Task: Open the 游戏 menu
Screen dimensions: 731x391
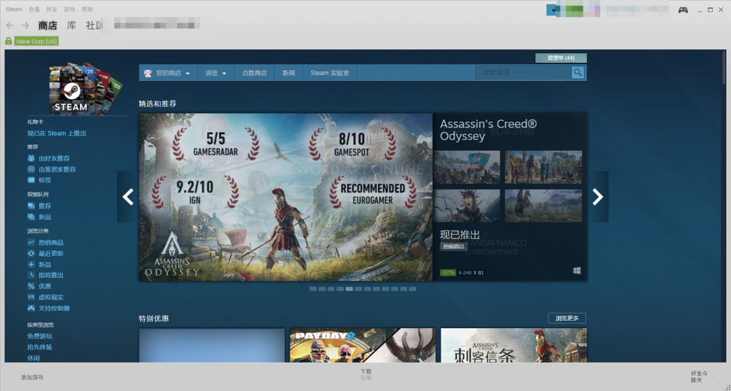Action: pos(70,9)
